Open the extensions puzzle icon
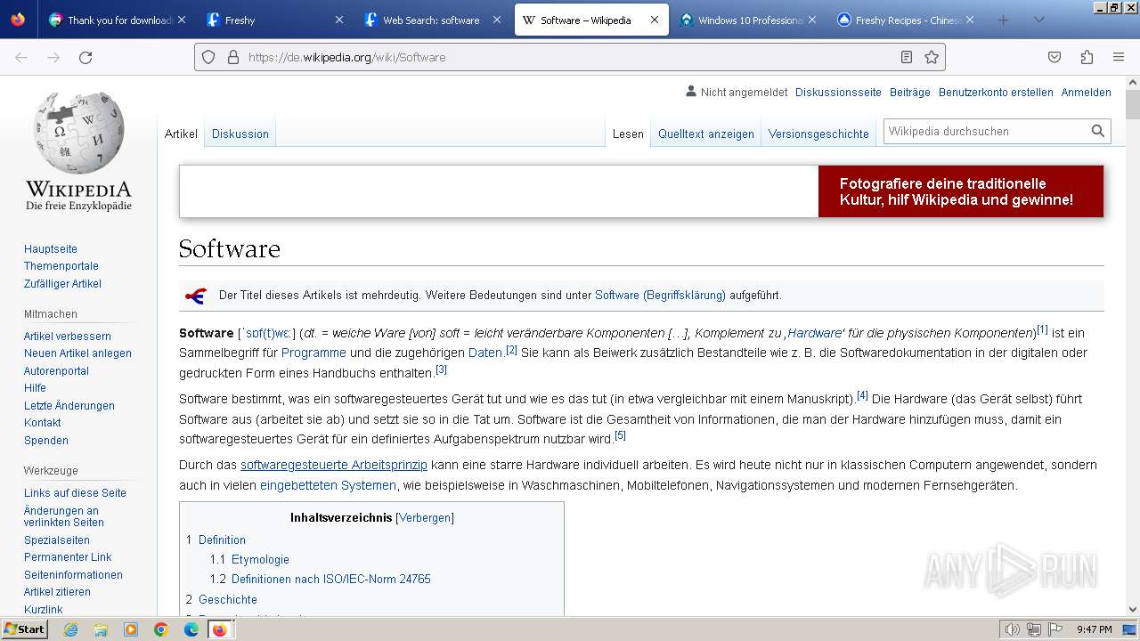1140x641 pixels. [1087, 57]
